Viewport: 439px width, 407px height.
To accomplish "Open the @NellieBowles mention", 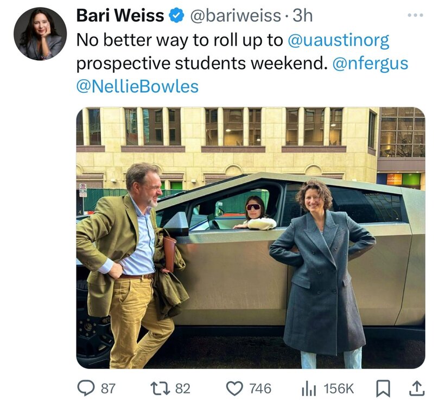I will coord(137,86).
